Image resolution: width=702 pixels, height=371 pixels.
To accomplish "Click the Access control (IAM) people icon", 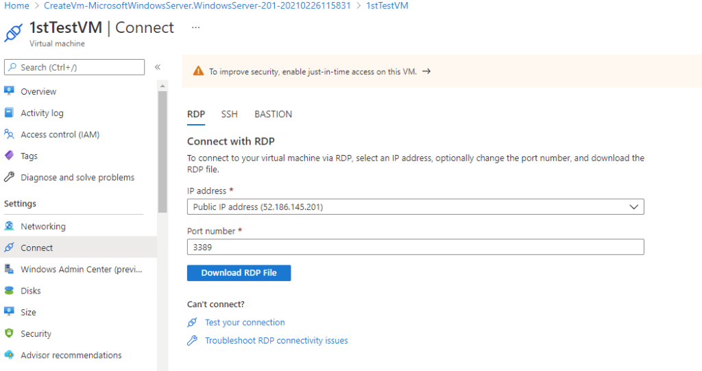I will (9, 134).
